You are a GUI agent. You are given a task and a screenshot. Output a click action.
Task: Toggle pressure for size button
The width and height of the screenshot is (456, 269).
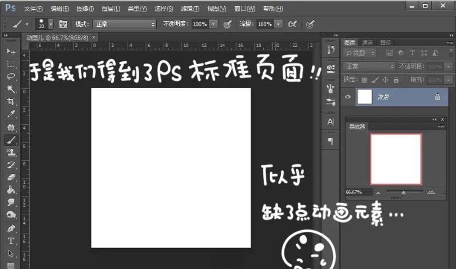310,24
